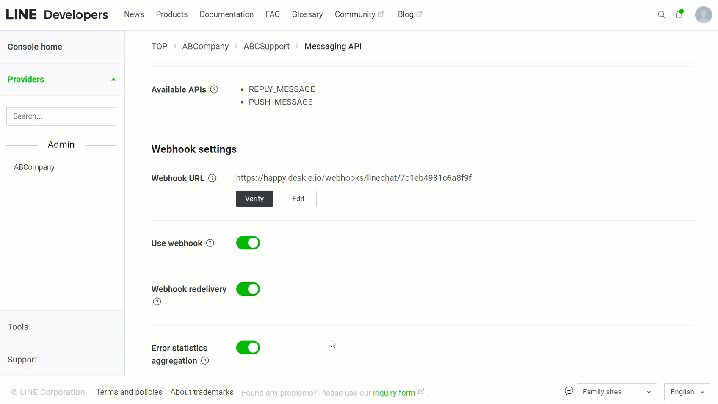Click help icon next to Available APIs
Viewport: 718px width, 404px height.
(x=214, y=89)
